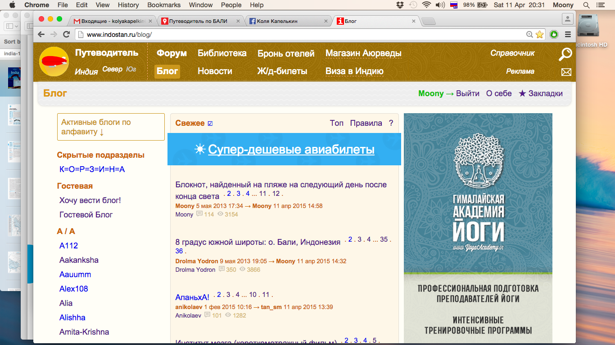The image size is (615, 345).
Task: Click the site search magnifier icon
Action: coord(565,54)
